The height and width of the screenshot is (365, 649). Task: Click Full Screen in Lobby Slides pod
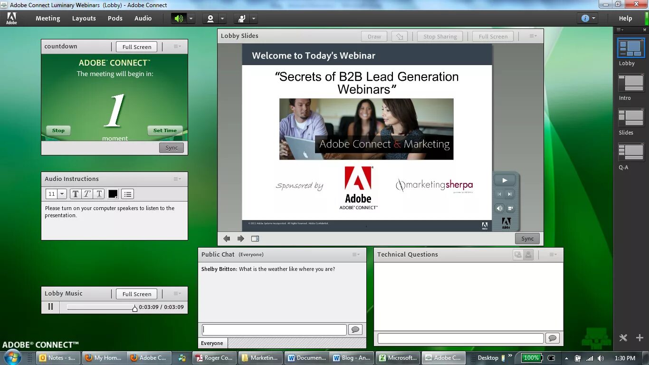point(493,37)
